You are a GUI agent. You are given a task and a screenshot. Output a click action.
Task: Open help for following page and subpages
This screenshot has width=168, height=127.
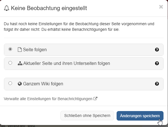(157, 63)
